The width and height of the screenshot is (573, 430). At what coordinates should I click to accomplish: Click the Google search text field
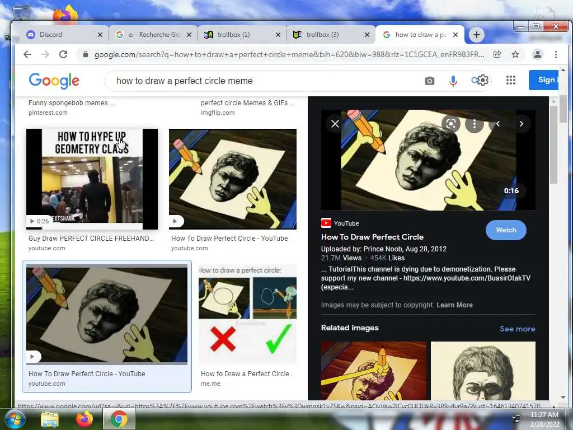[x=267, y=81]
